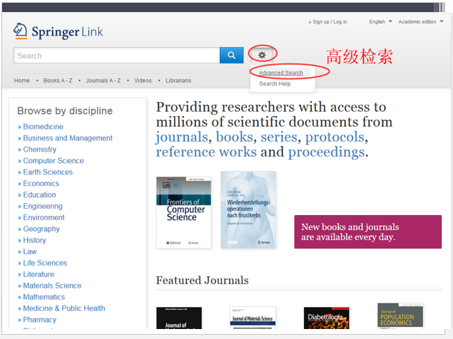Browse the Literature discipline

tap(39, 274)
